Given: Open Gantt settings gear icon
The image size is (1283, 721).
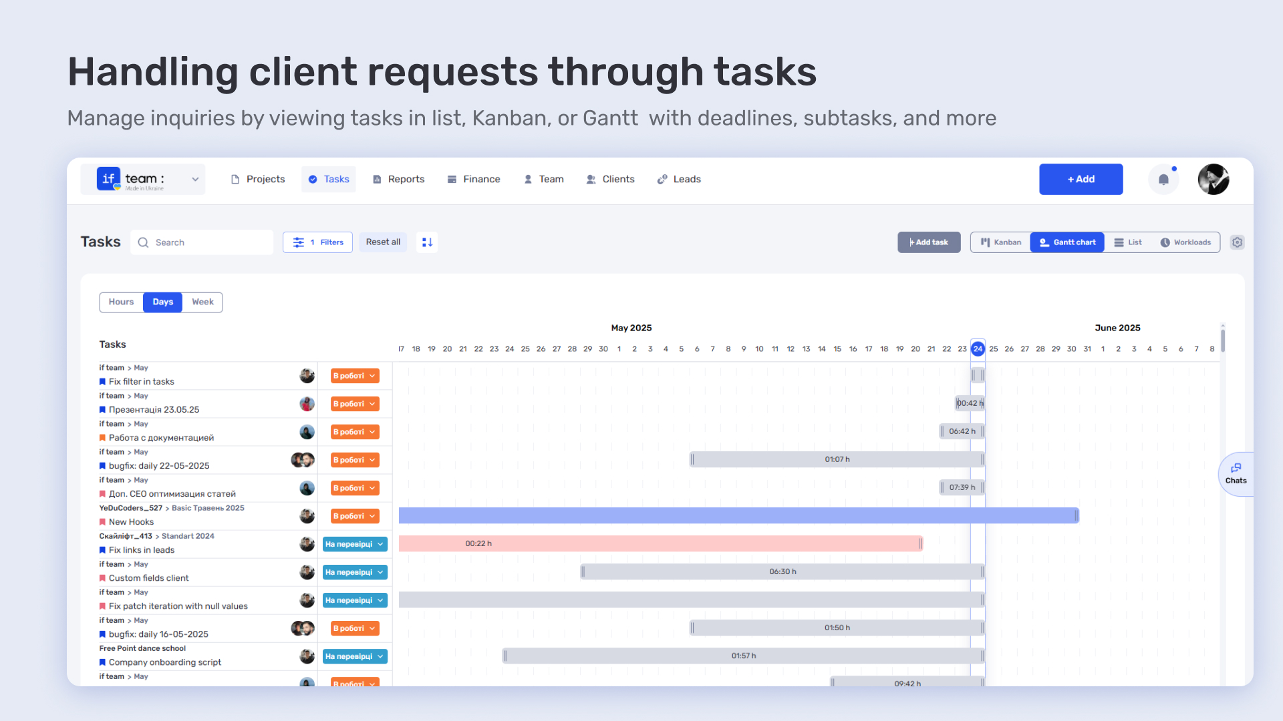Looking at the screenshot, I should coord(1237,242).
